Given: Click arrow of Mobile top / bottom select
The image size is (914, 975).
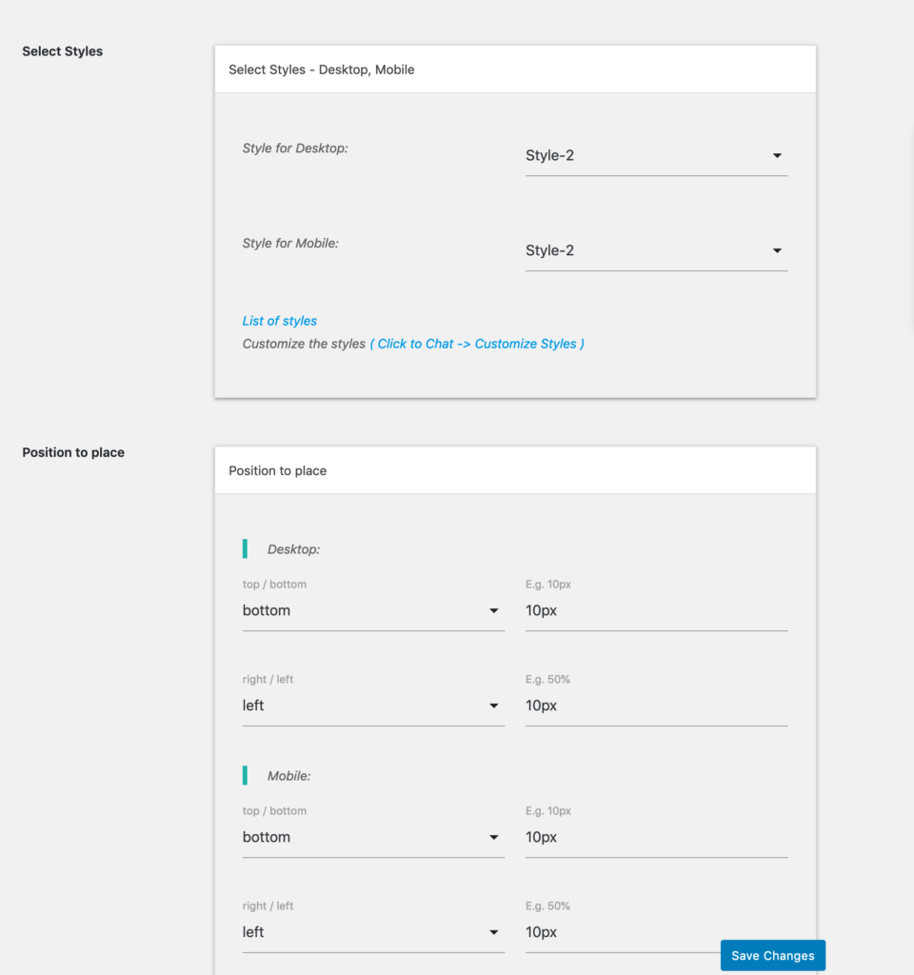Looking at the screenshot, I should [494, 838].
